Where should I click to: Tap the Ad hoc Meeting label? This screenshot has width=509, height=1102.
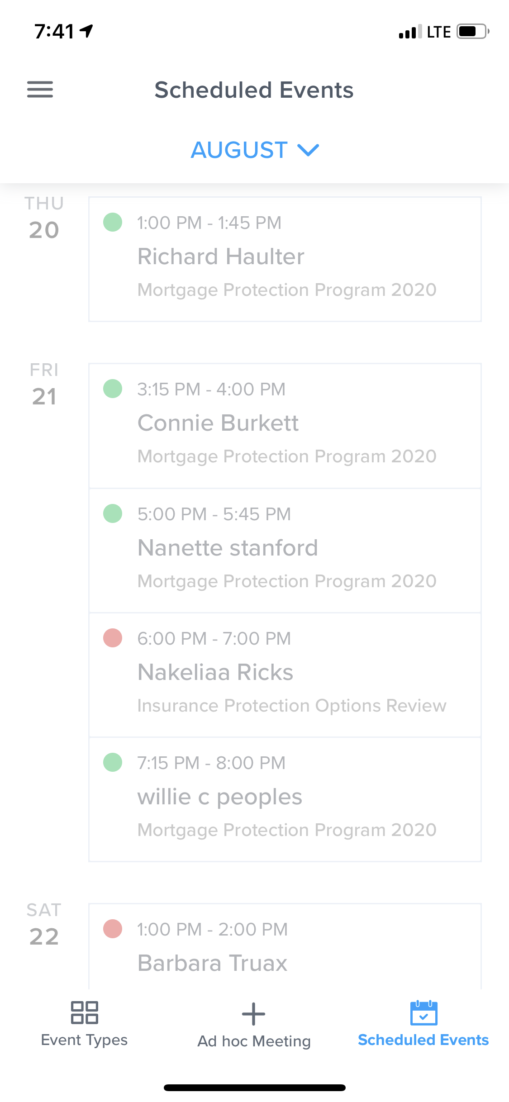click(254, 1041)
